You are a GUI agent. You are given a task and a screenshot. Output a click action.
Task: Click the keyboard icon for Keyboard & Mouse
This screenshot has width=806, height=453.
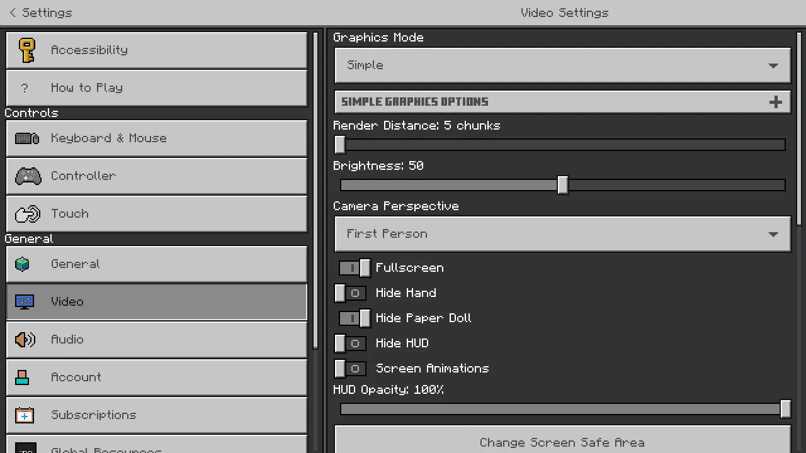coord(27,138)
